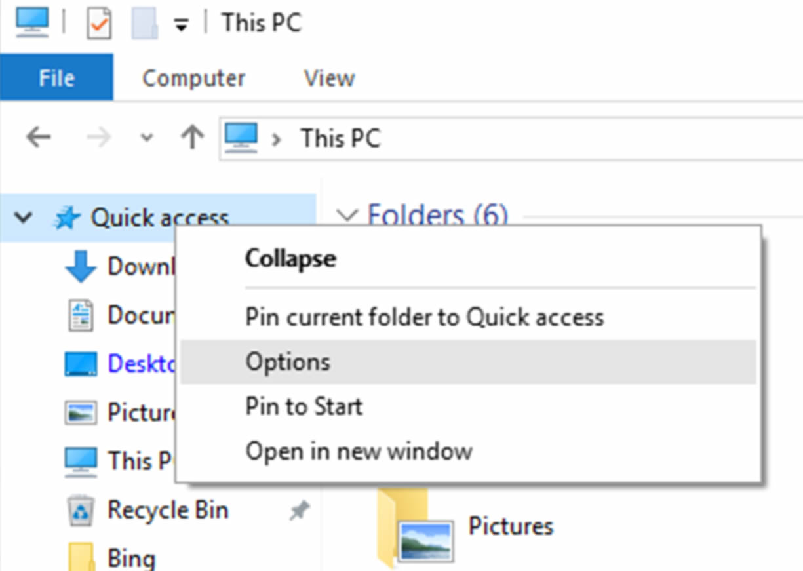Open the File tab
The width and height of the screenshot is (803, 571).
tap(56, 78)
